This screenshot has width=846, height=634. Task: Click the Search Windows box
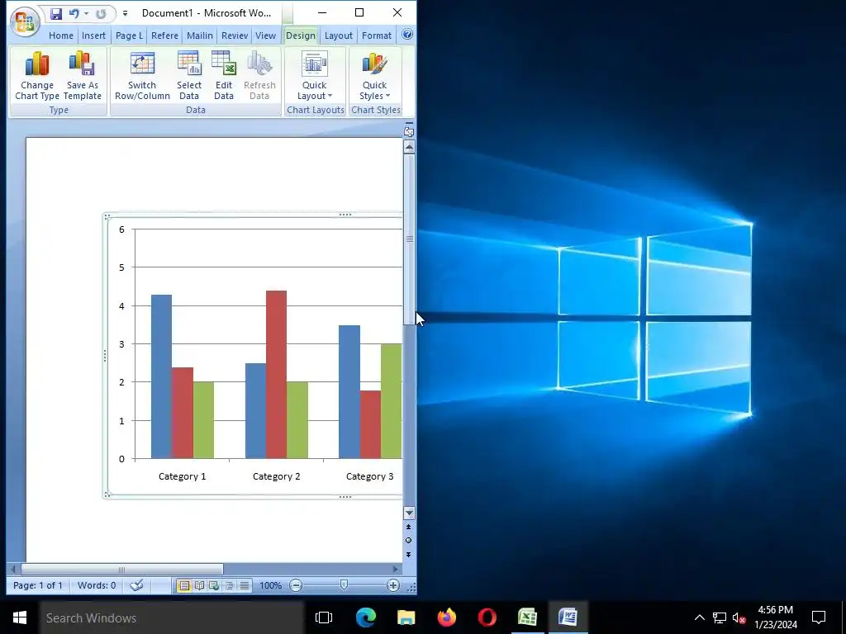(x=172, y=617)
